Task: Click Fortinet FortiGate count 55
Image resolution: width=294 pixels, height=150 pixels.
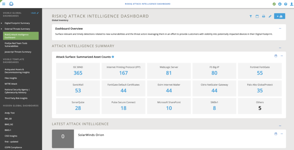Action: (260, 73)
